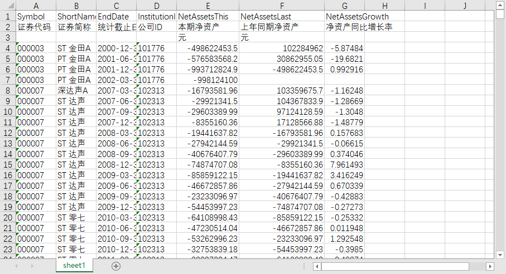Click the NetAssetsGrowth header cell
506x274 pixels.
(x=345, y=16)
